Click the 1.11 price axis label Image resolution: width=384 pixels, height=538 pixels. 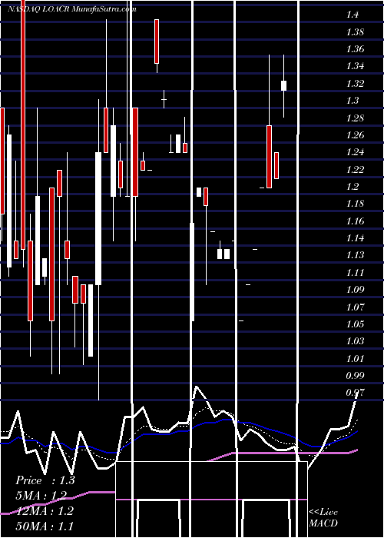click(355, 273)
